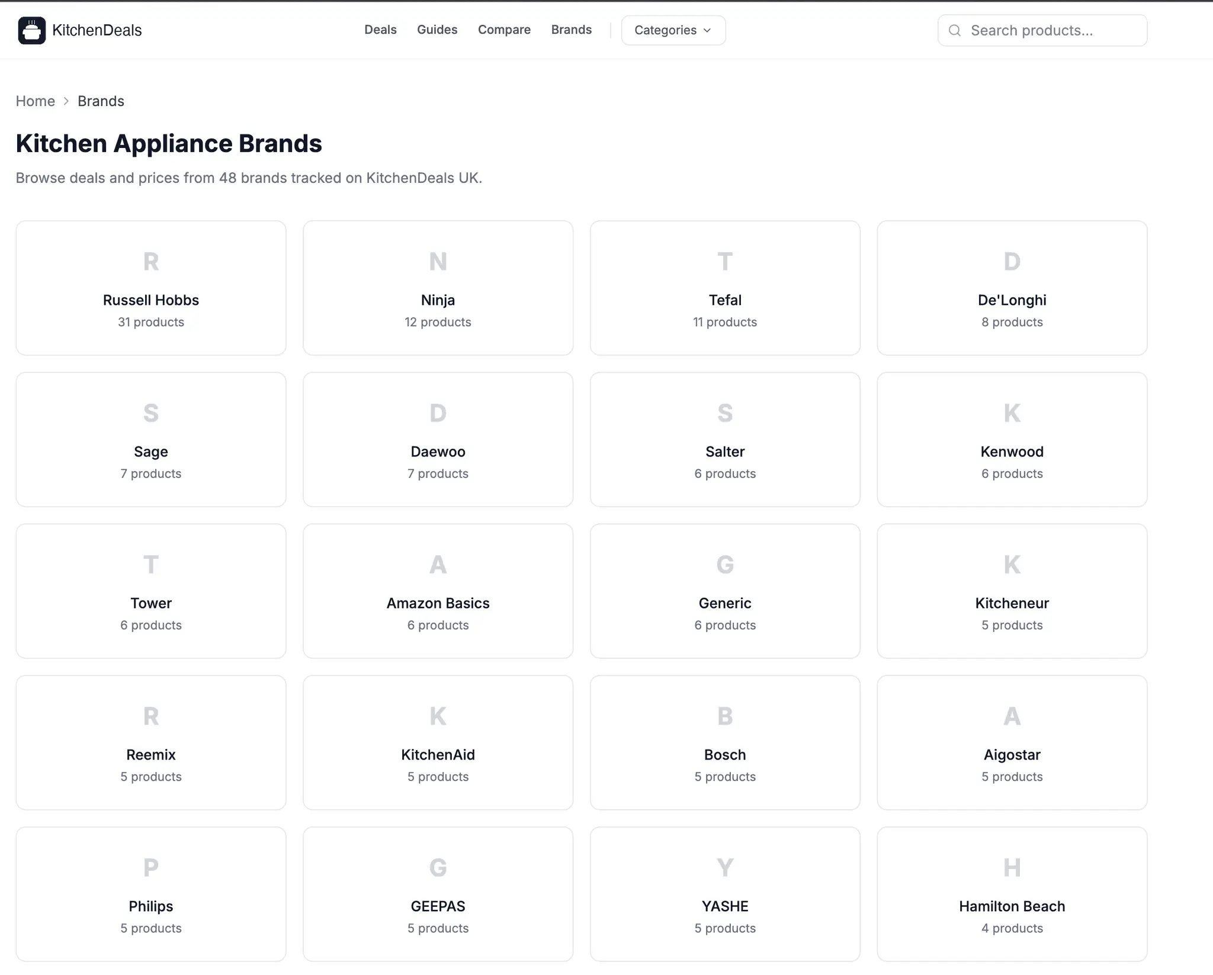Click the Generic 'G' letter icon

[725, 565]
